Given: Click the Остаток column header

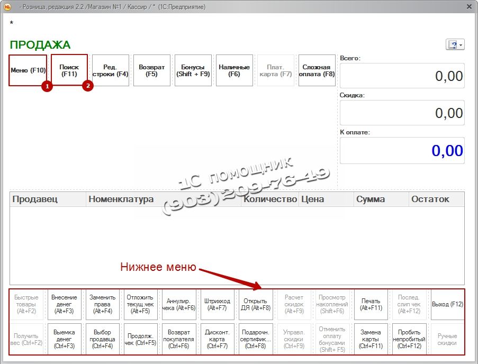Looking at the screenshot, I should 437,199.
